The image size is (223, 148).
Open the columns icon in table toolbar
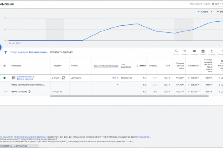(x=194, y=52)
